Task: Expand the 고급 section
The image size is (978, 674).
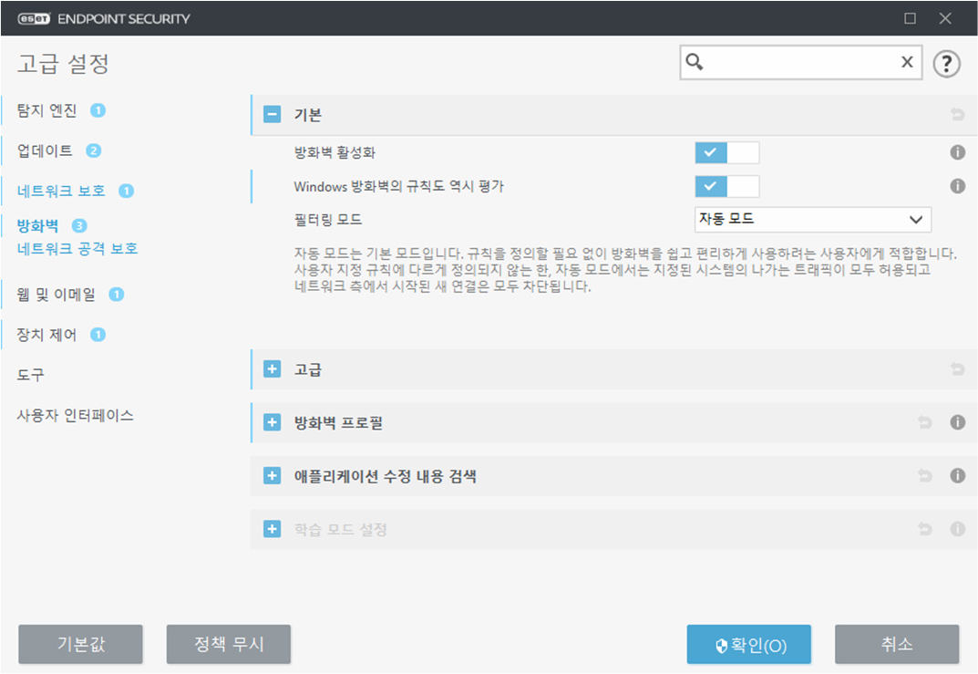Action: (x=272, y=369)
